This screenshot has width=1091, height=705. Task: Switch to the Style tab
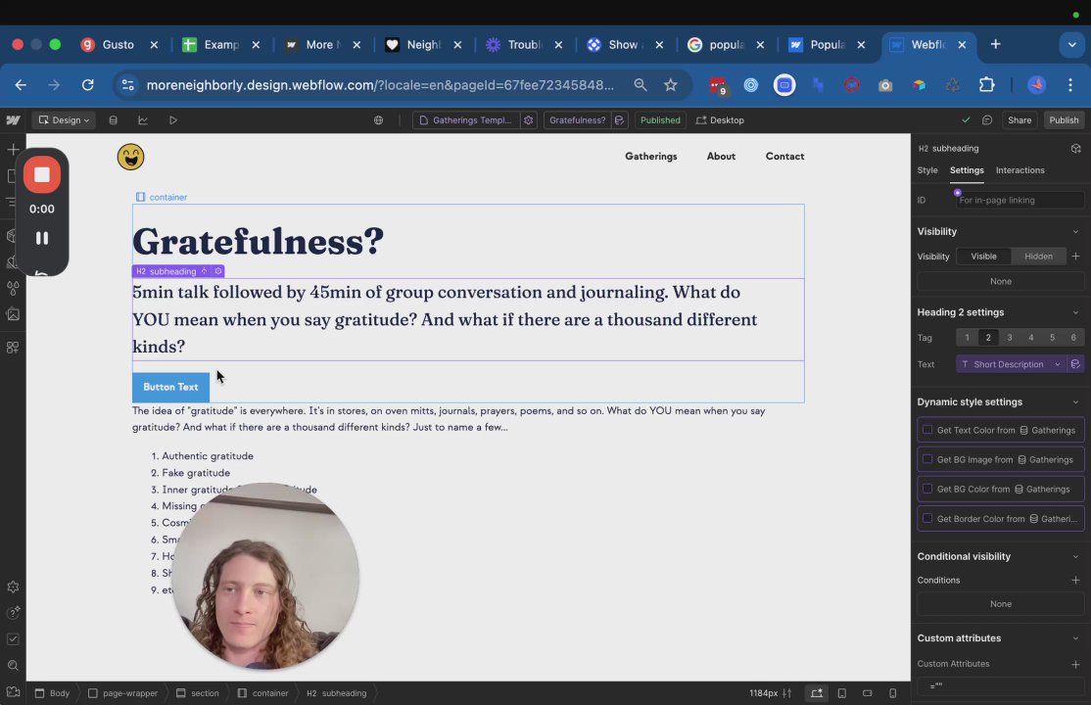point(927,170)
